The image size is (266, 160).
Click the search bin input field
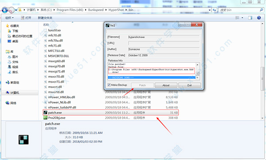pyautogui.click(x=239, y=10)
